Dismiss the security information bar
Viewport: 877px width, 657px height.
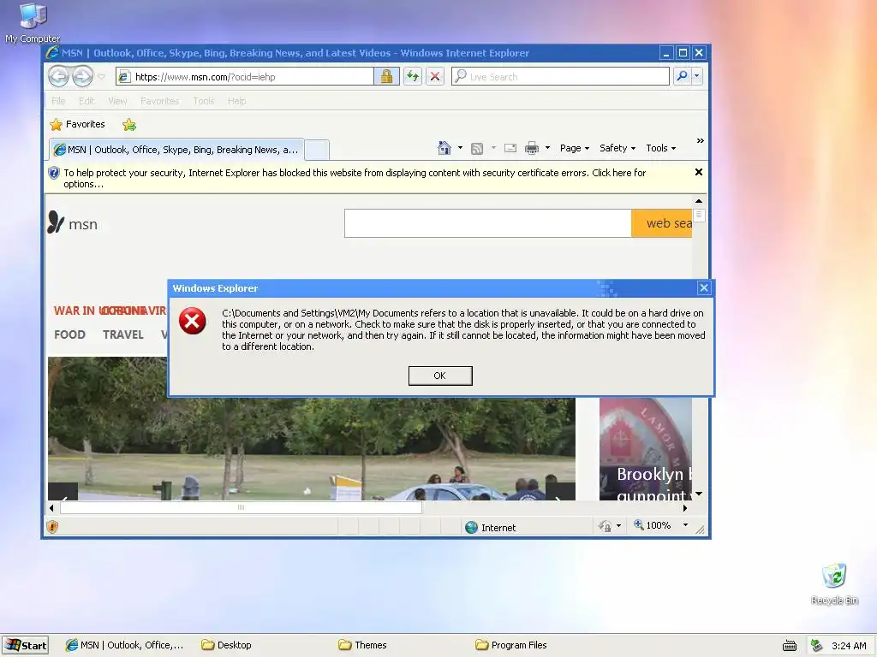[x=699, y=172]
